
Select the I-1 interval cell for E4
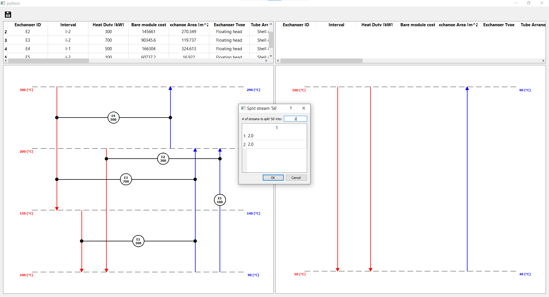(68, 49)
